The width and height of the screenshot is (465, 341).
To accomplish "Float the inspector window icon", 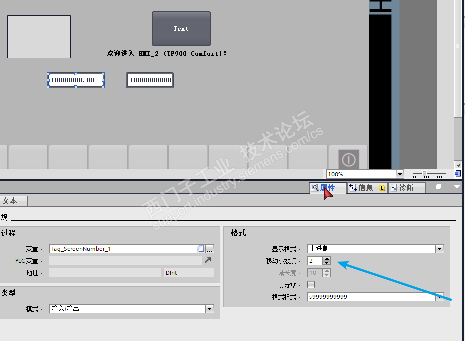I will [x=438, y=187].
